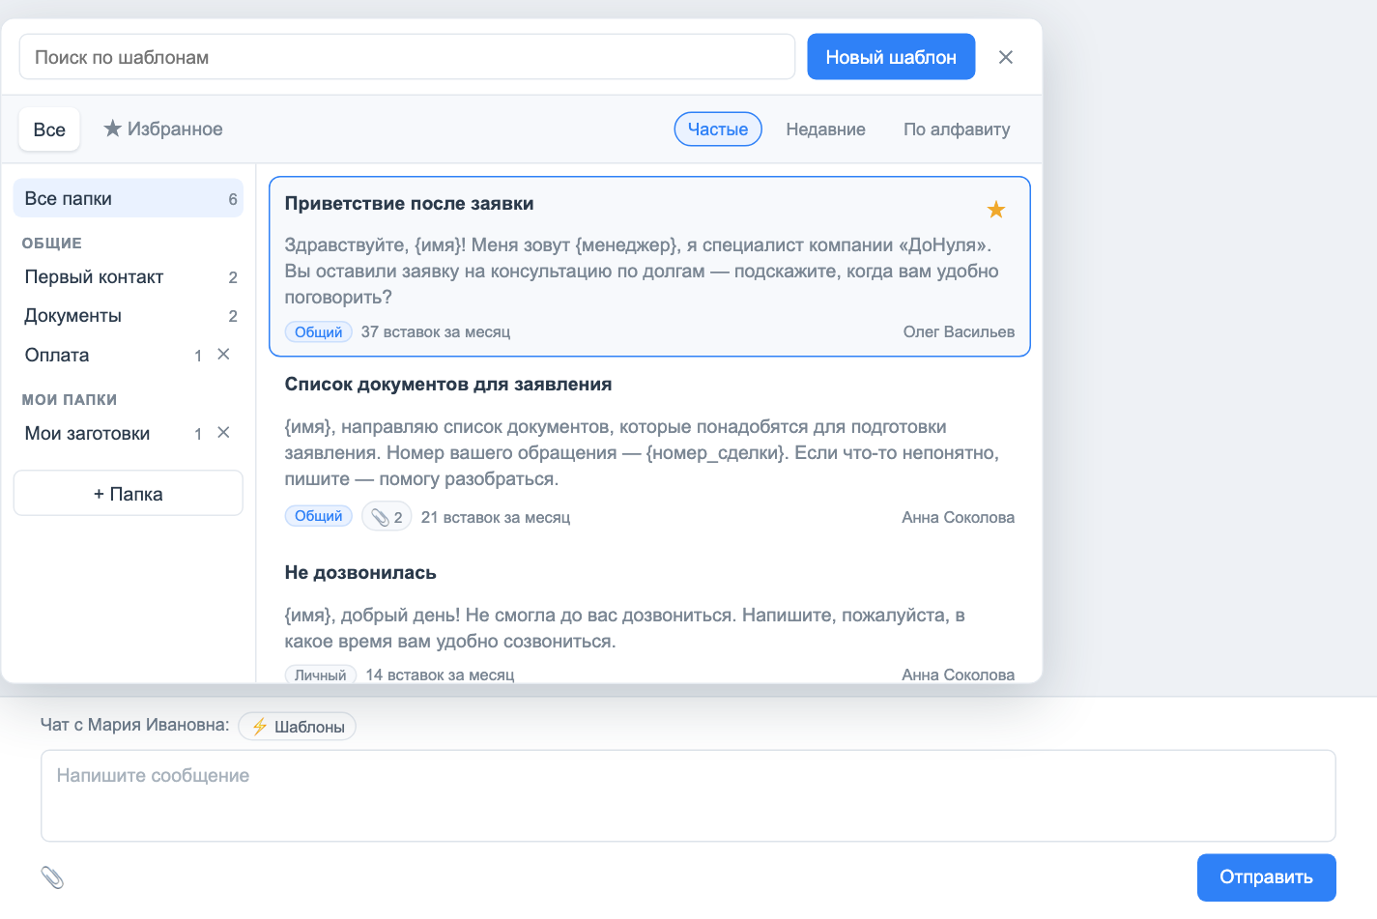Create a template with Новый шаблон button

(x=891, y=57)
